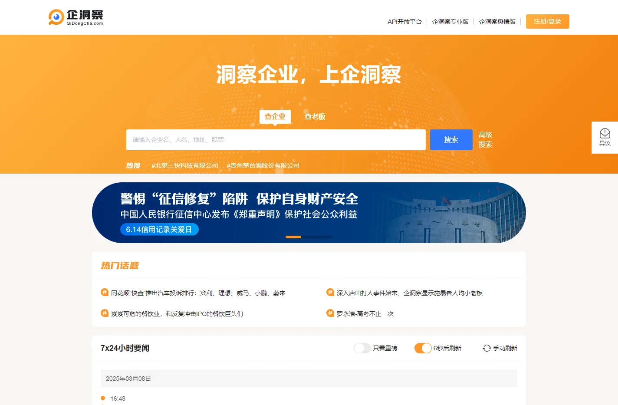
Task: Open topic 岌岌可危的餐饮业
Action: coord(177,314)
